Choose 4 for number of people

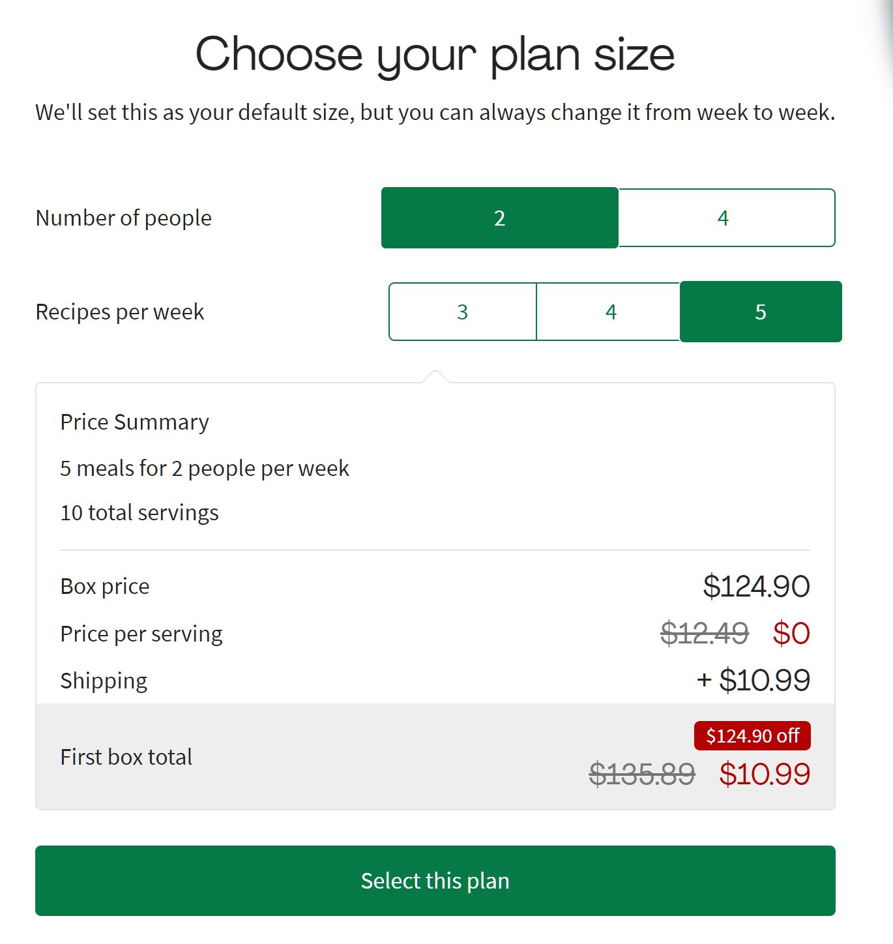coord(725,218)
